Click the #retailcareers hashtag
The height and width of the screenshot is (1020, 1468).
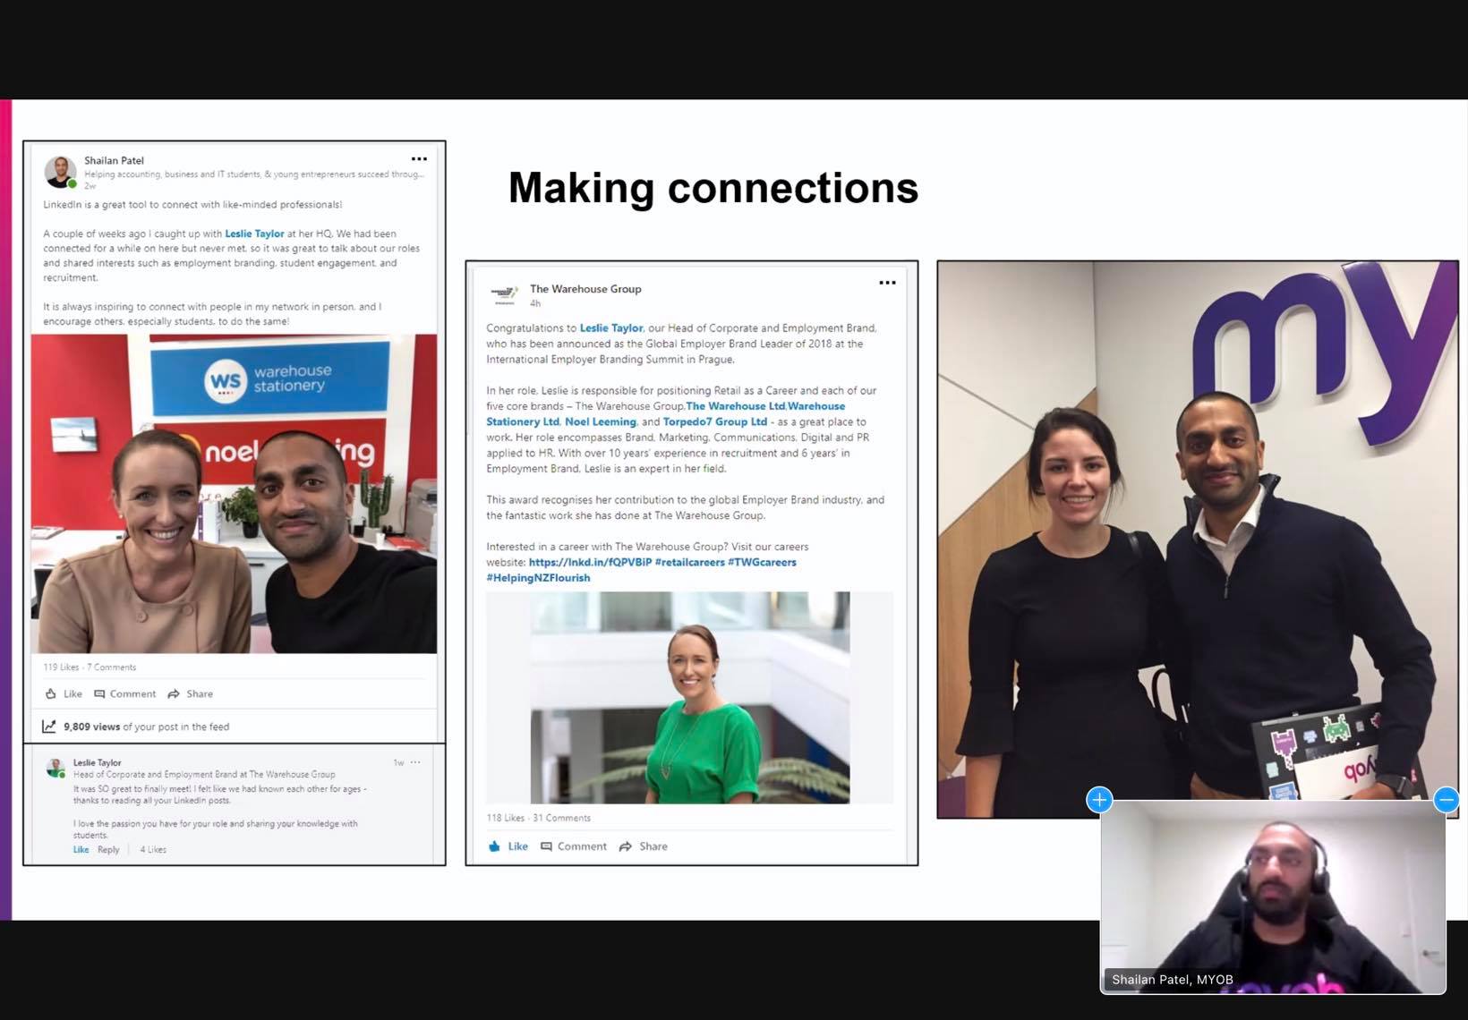click(689, 562)
